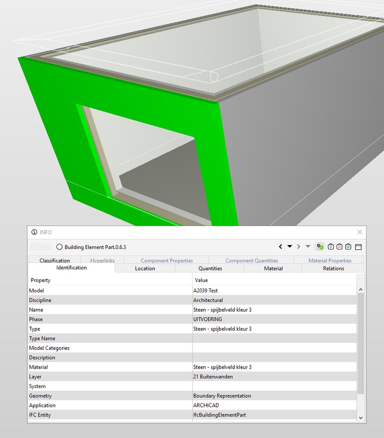The height and width of the screenshot is (438, 384).
Task: Select the Layer value 21 Buitenwanden
Action: (213, 377)
